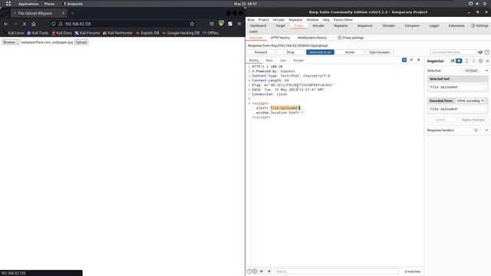This screenshot has width=491, height=276.
Task: Switch to the HTTP history tab
Action: tap(280, 38)
